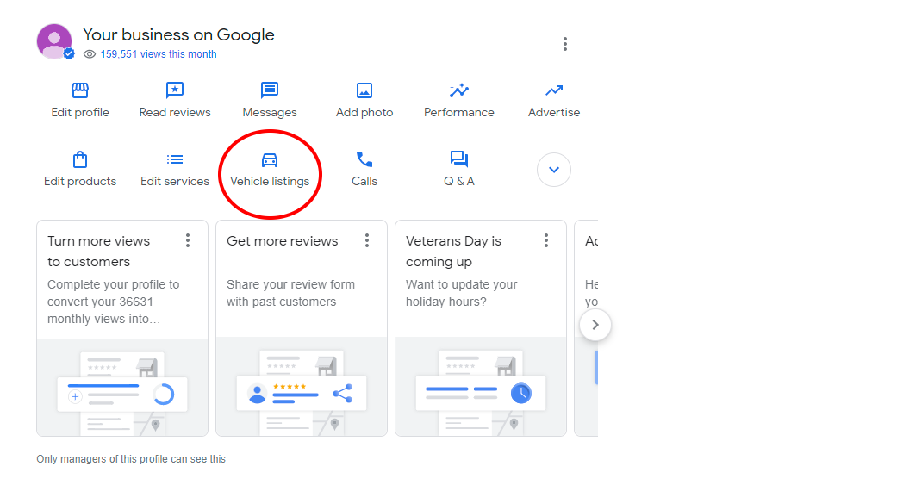The height and width of the screenshot is (485, 903).
Task: Open Edit services list icon
Action: [175, 159]
